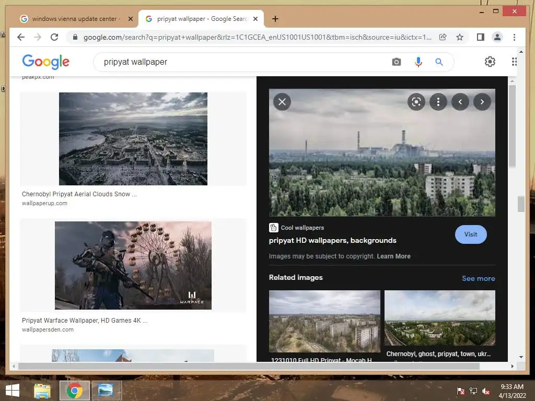The width and height of the screenshot is (535, 401).
Task: Open Google quick settings gear
Action: pyautogui.click(x=490, y=62)
